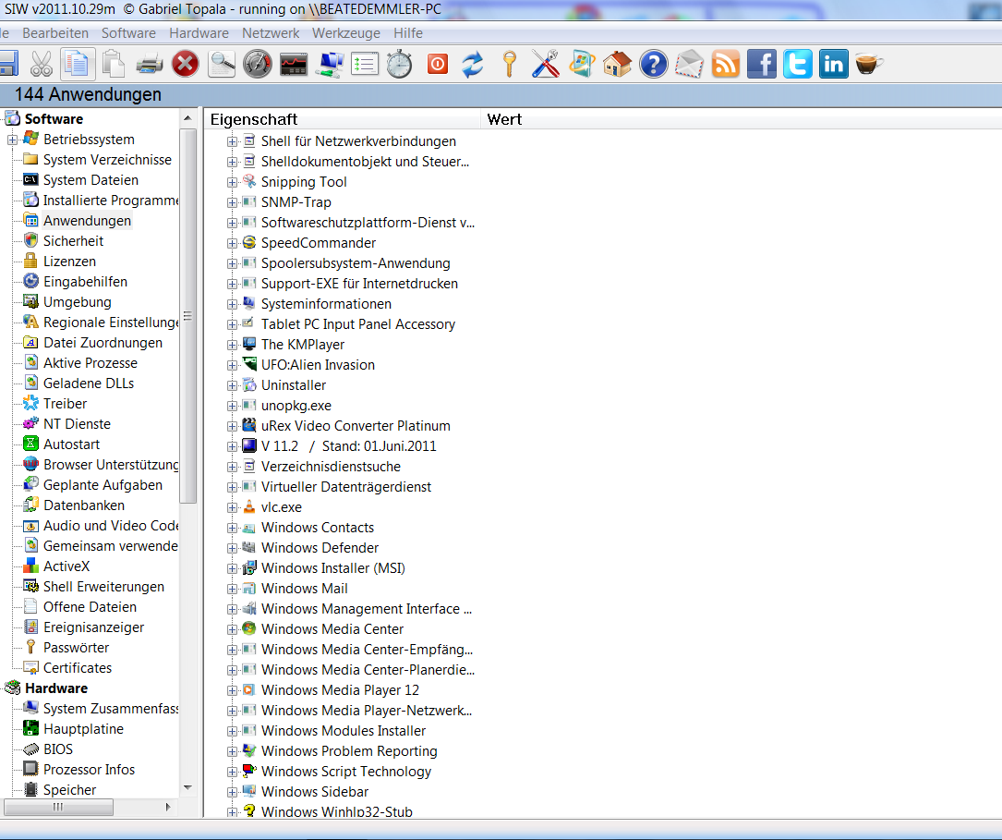Viewport: 1002px width, 840px height.
Task: Expand the Windows Defender entry
Action: point(232,548)
